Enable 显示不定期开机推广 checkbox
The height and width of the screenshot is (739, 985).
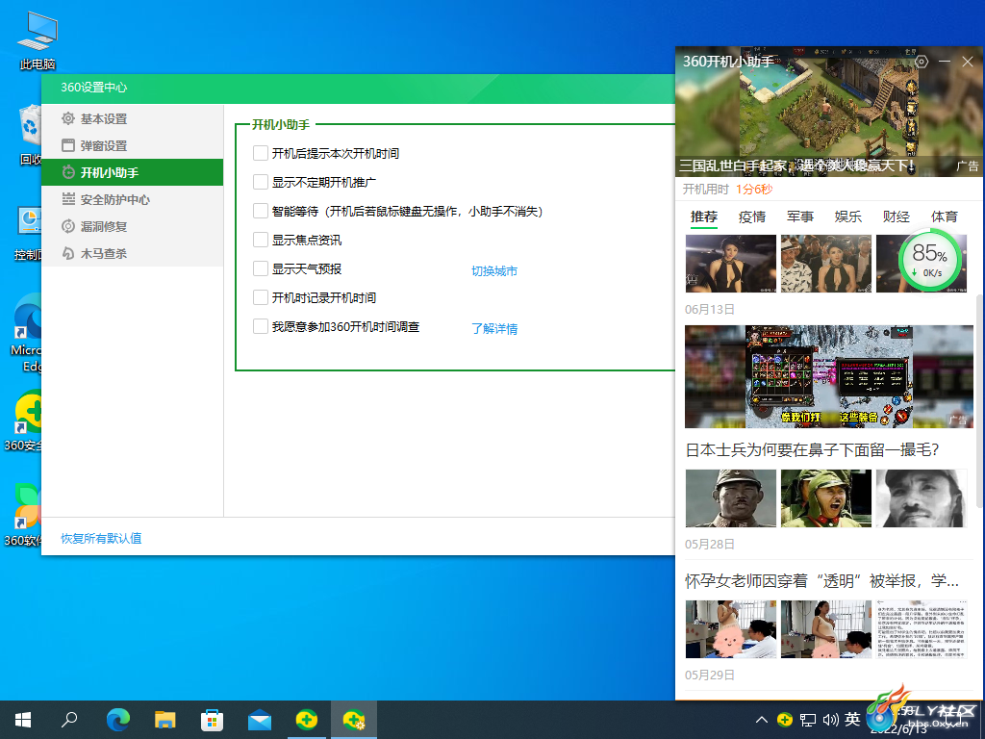[x=260, y=182]
